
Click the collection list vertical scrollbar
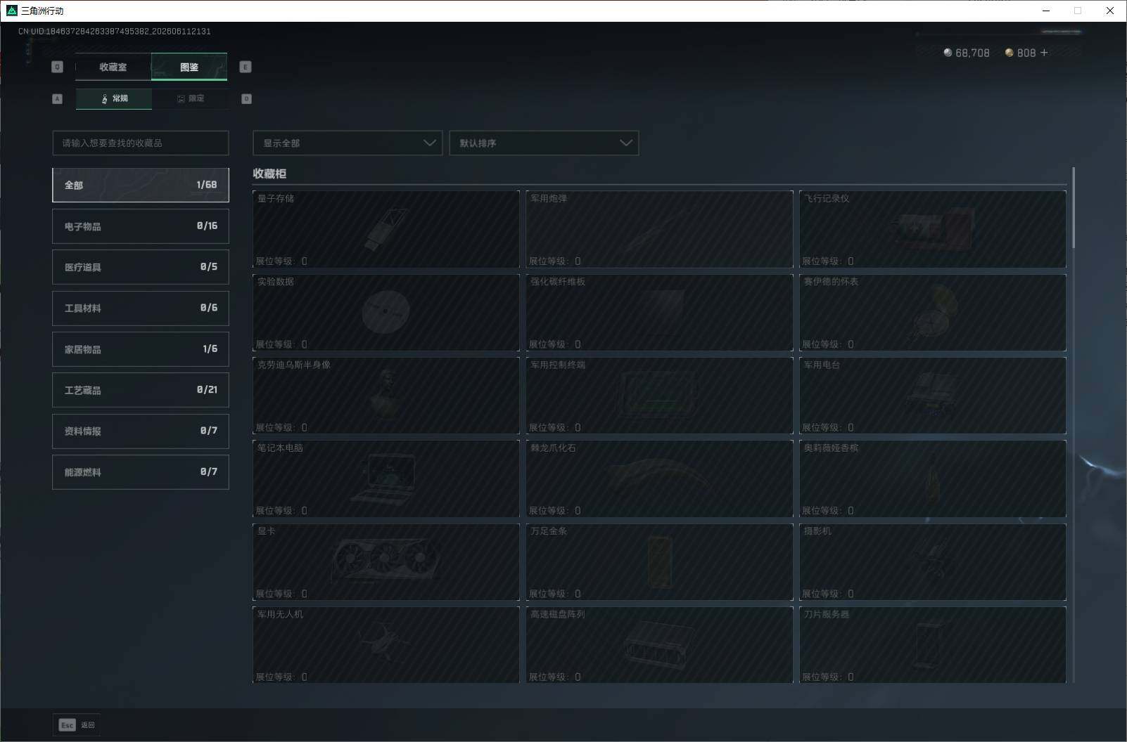[1074, 208]
